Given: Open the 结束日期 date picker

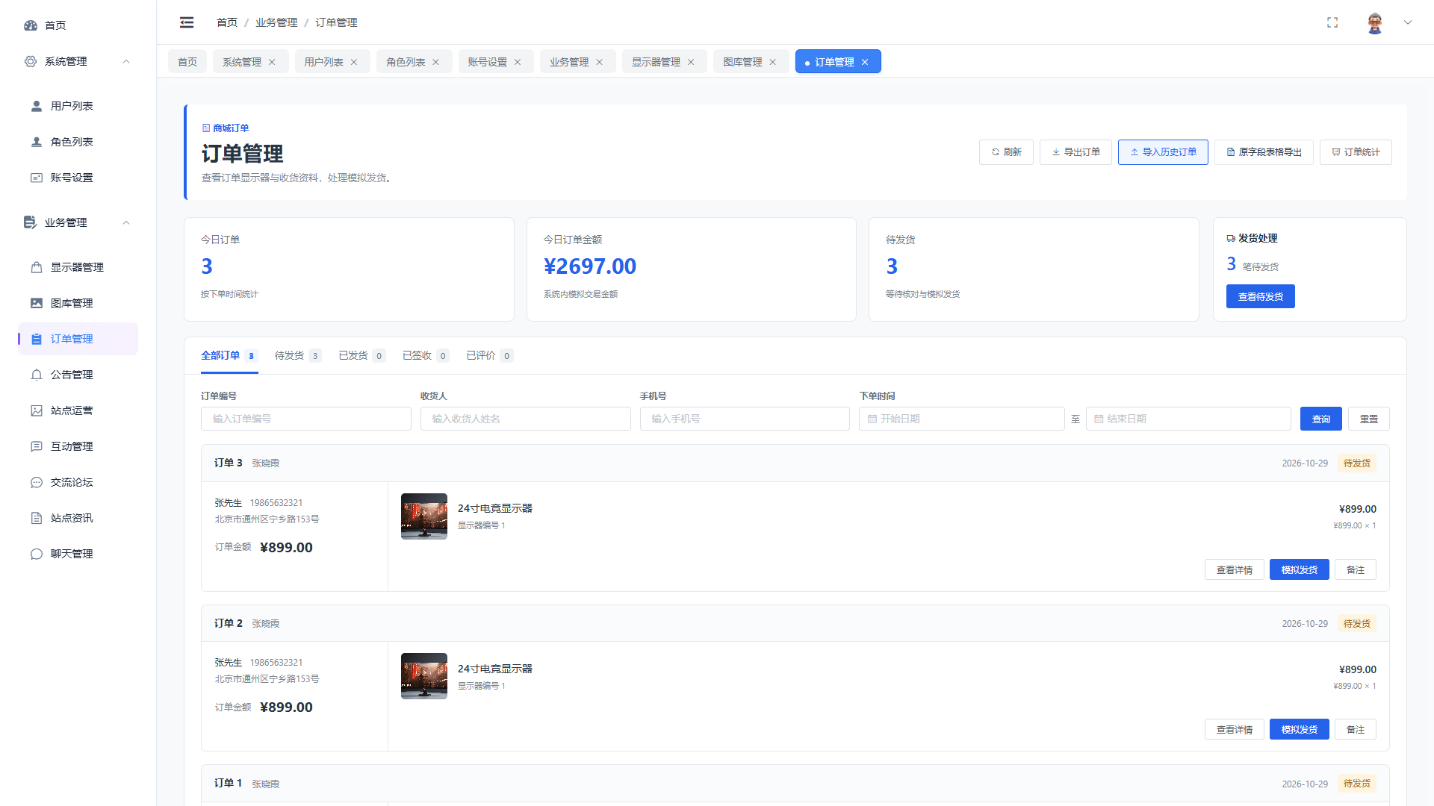Looking at the screenshot, I should click(x=1188, y=419).
